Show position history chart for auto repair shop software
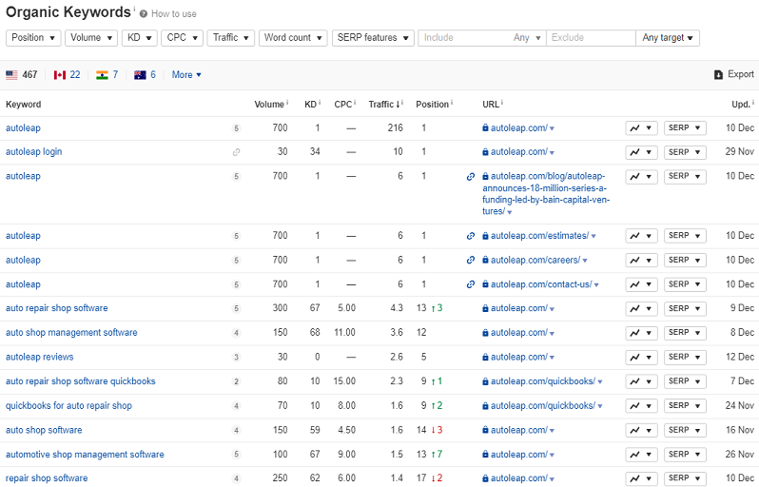 (x=641, y=308)
